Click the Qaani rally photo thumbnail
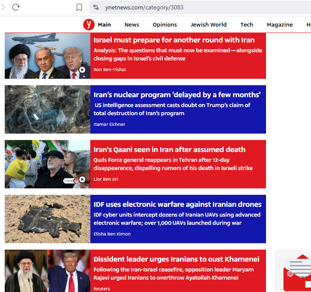311x292 pixels. pyautogui.click(x=48, y=164)
